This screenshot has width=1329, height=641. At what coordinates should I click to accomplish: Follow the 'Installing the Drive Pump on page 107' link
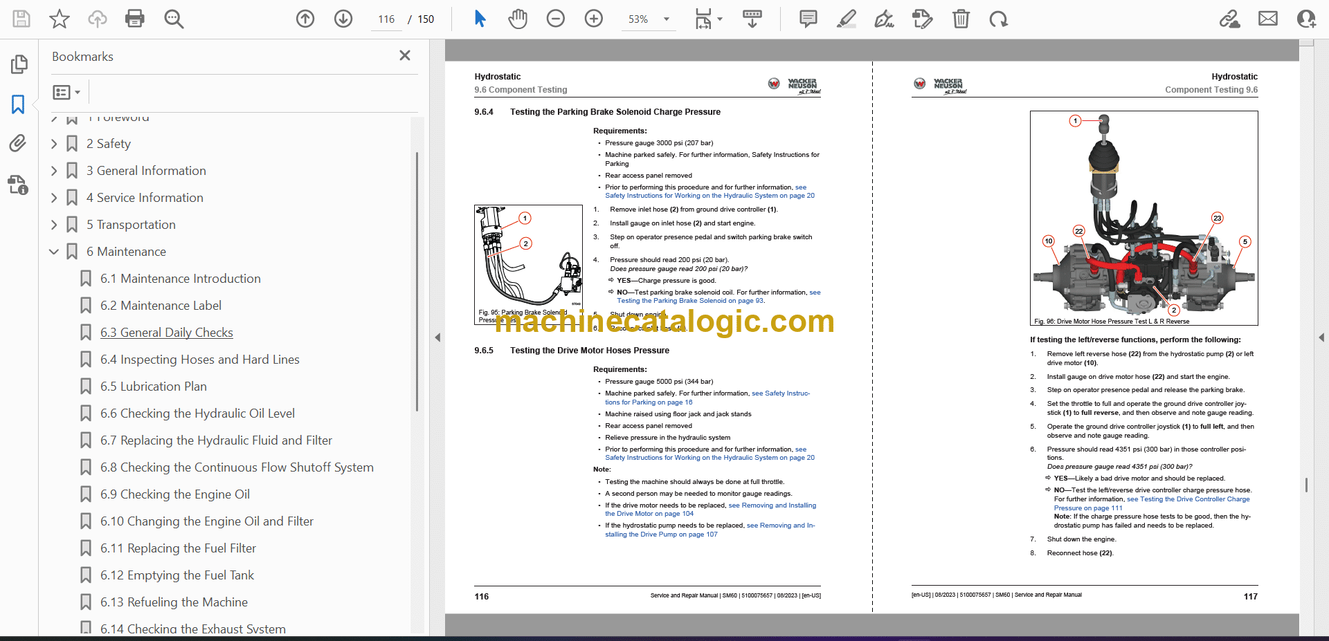(x=661, y=535)
